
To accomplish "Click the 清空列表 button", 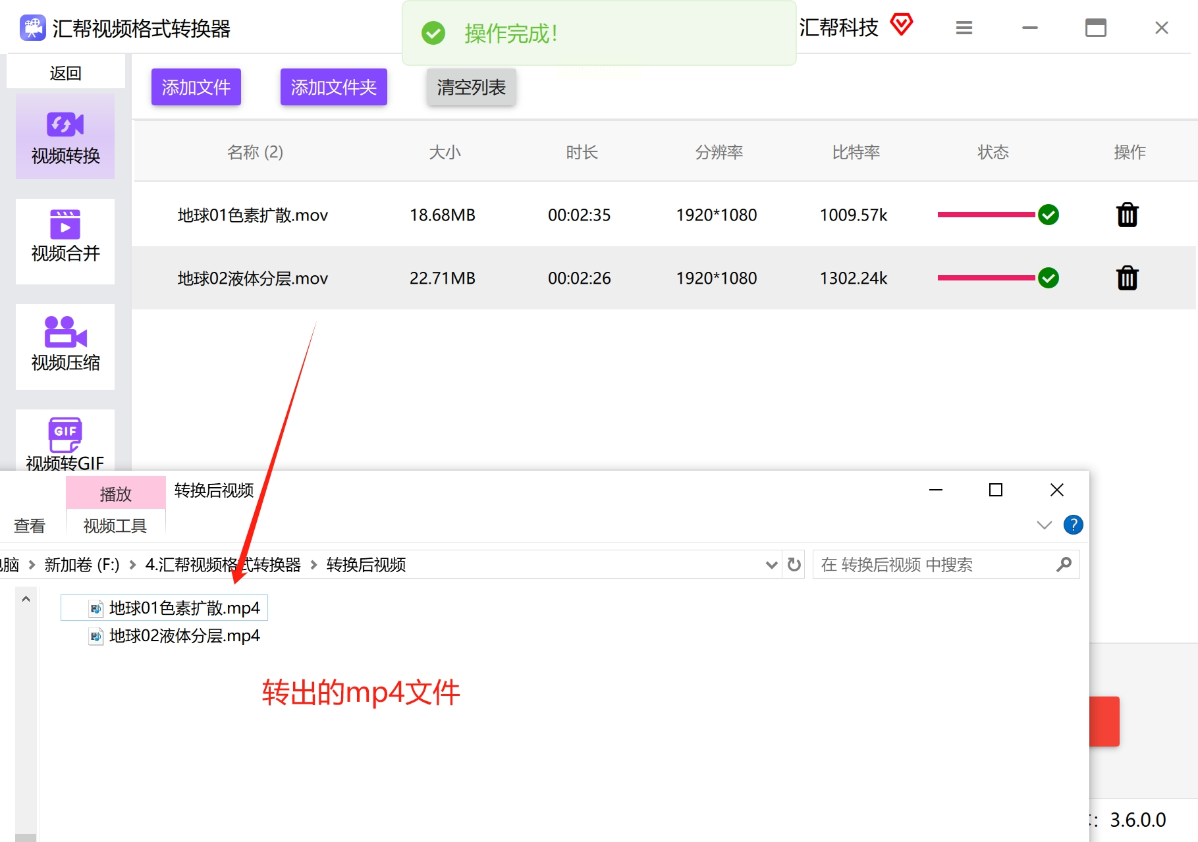I will pos(471,87).
